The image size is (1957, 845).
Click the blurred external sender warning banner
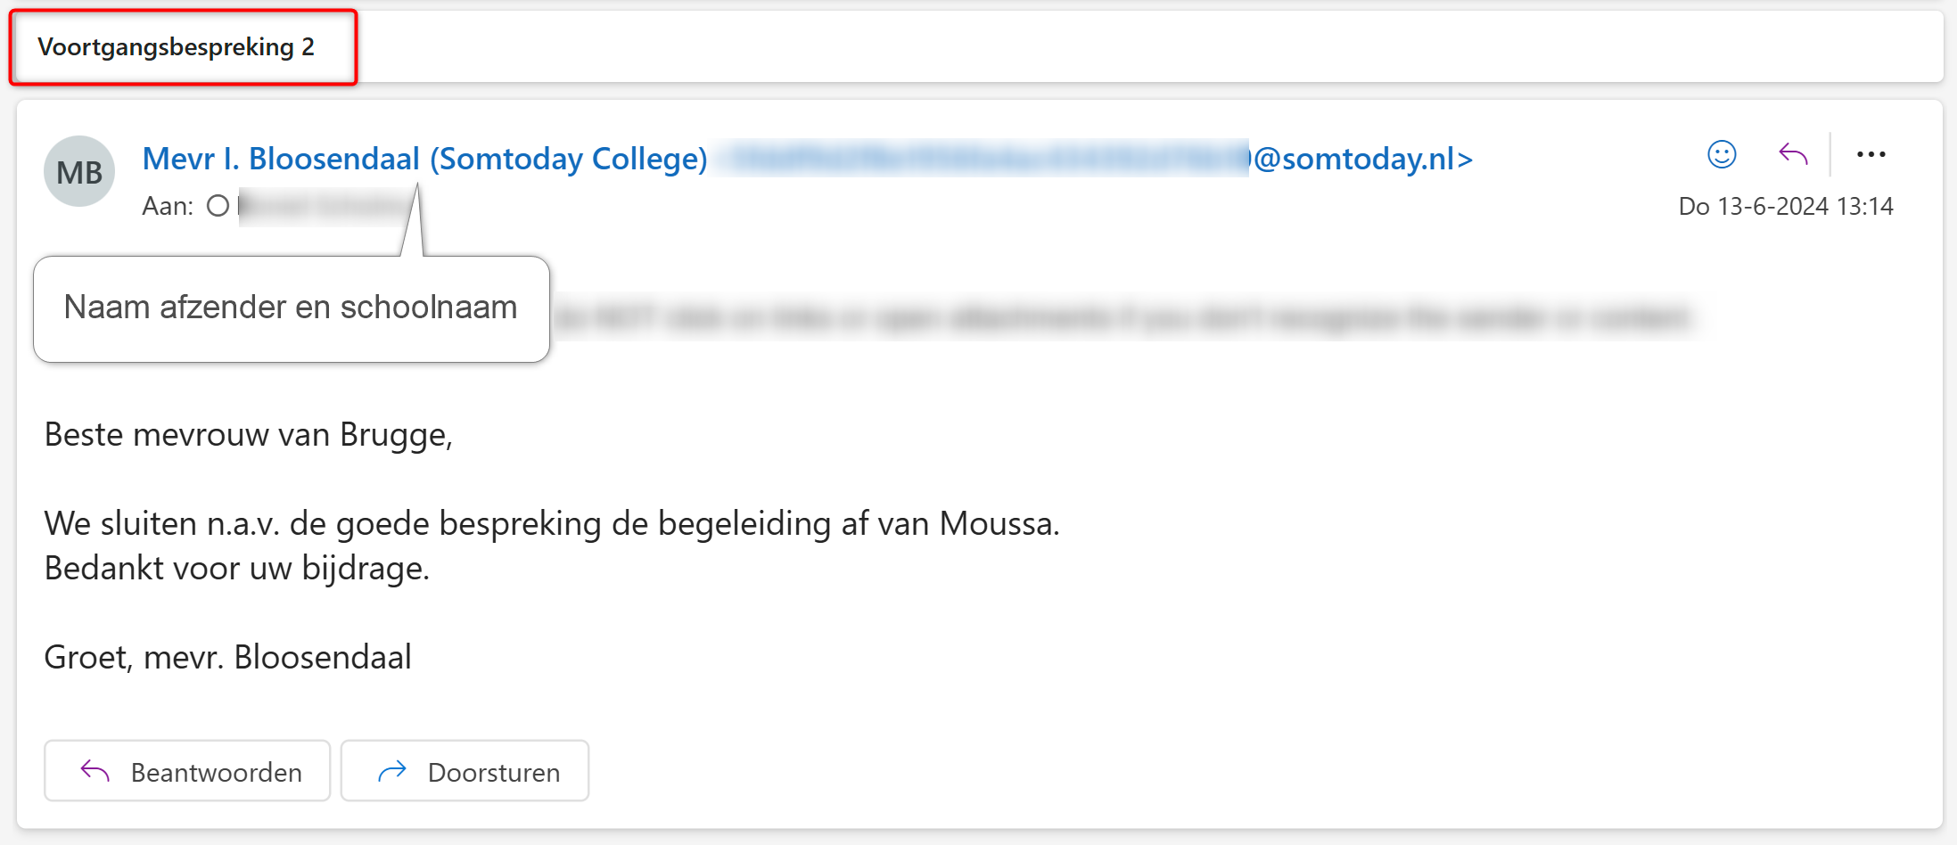tap(1123, 317)
